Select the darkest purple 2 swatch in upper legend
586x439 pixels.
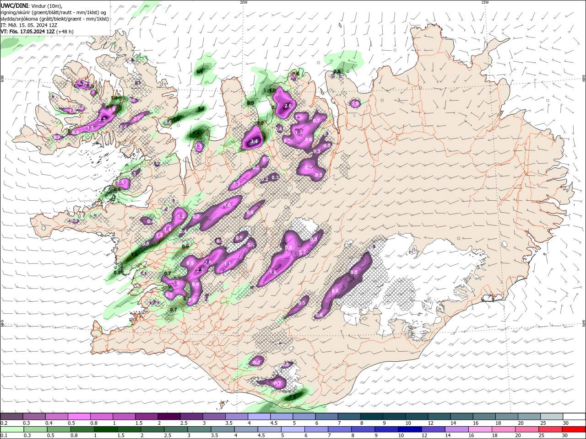click(x=168, y=417)
